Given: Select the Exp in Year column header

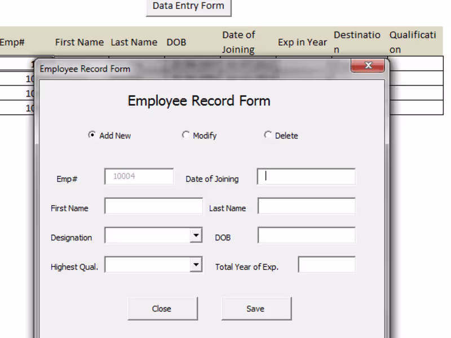Looking at the screenshot, I should (302, 42).
